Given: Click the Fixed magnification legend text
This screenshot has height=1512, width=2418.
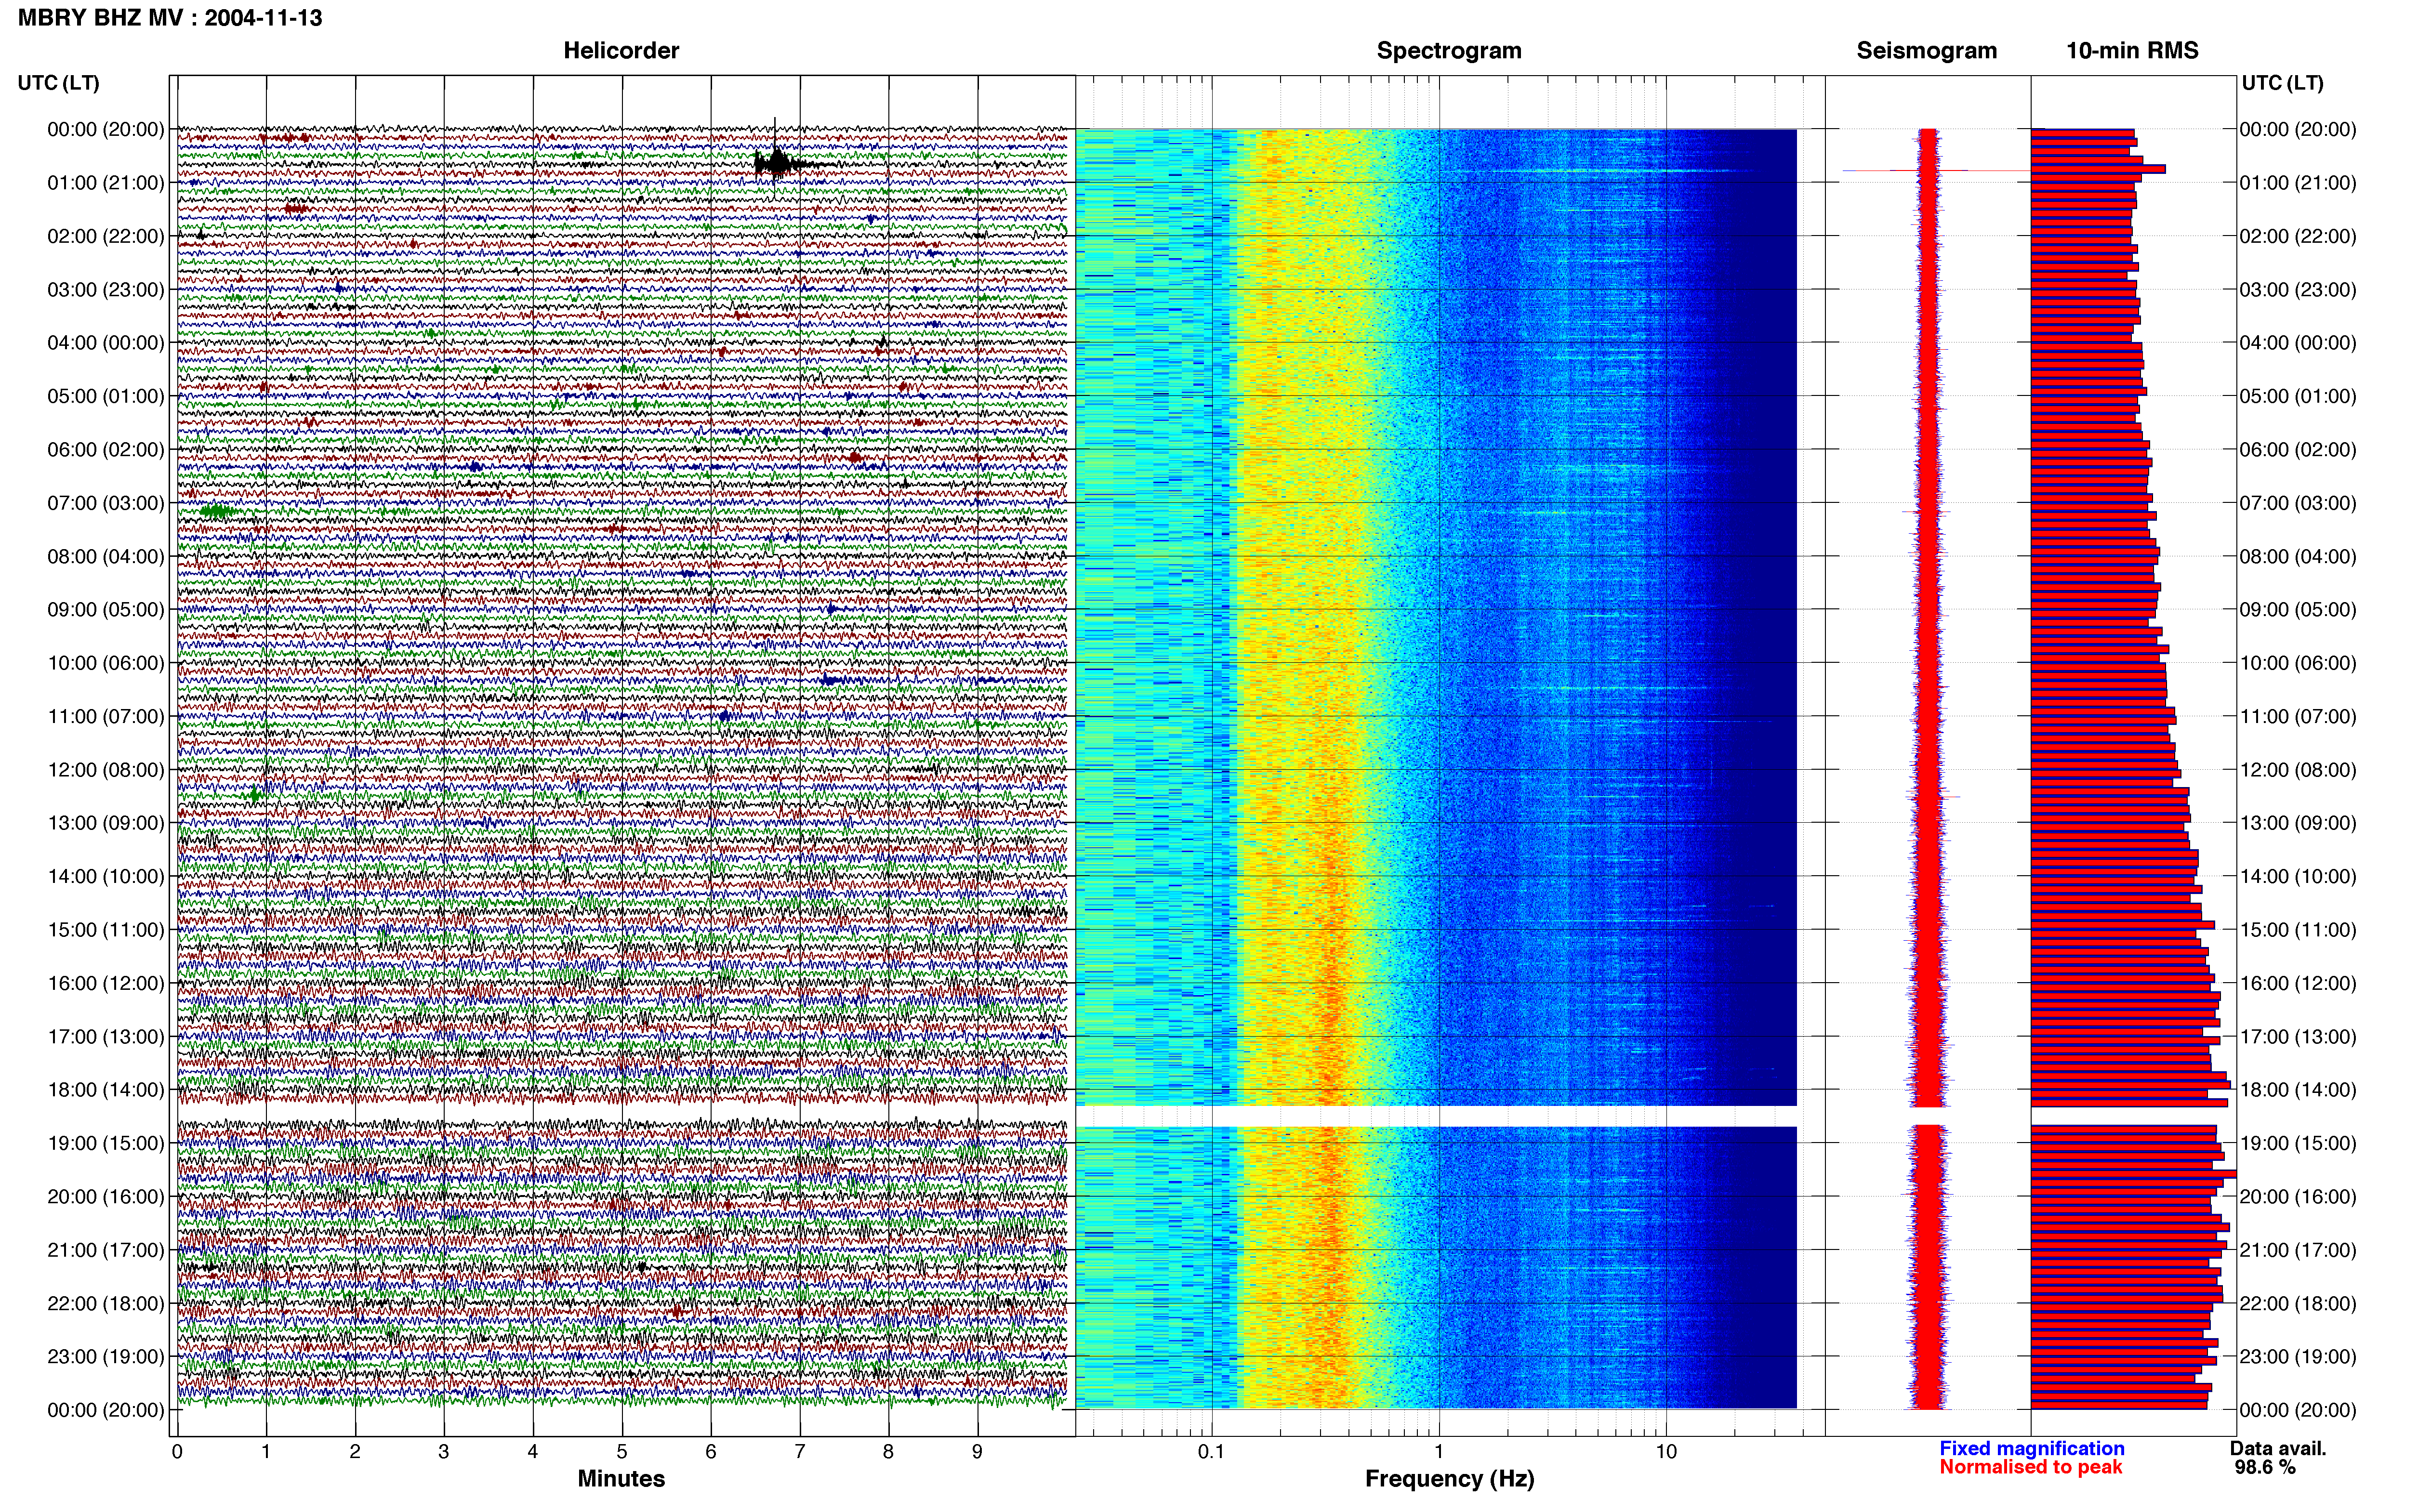Looking at the screenshot, I should pyautogui.click(x=2031, y=1448).
